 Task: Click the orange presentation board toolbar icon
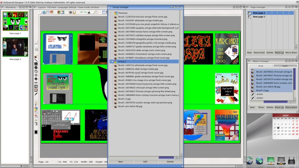[x=51, y=12]
